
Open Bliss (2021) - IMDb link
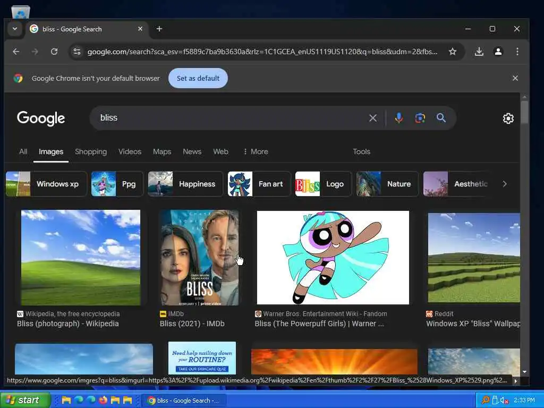click(192, 324)
